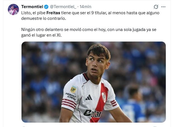The width and height of the screenshot is (175, 127).
Task: Click the text ganó el lugar en el XI
Action: click(x=41, y=35)
